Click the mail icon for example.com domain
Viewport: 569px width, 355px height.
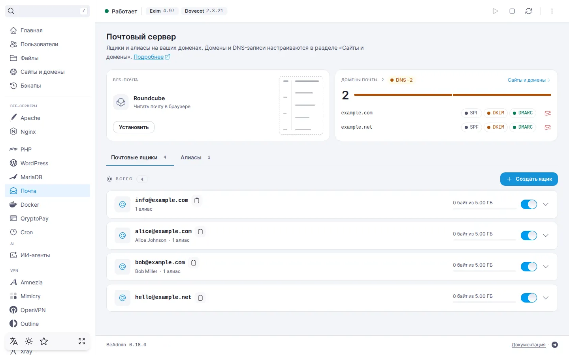pyautogui.click(x=548, y=113)
